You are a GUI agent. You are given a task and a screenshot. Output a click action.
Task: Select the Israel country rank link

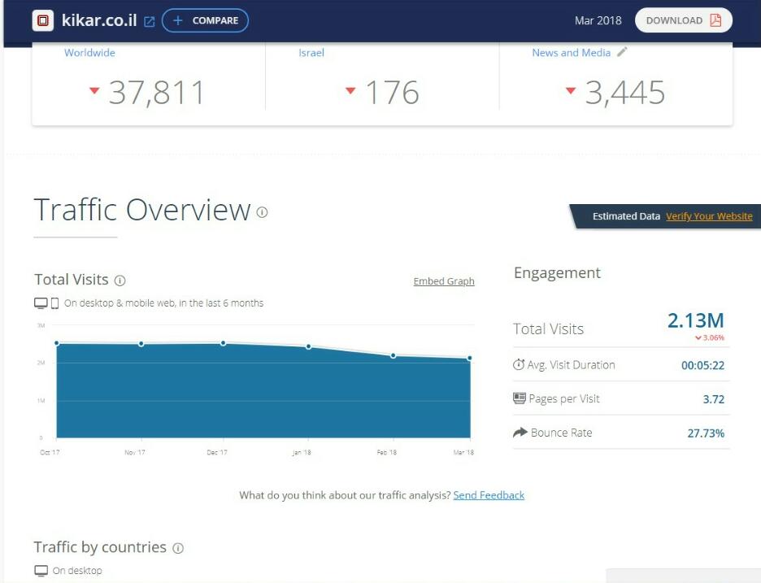pos(311,53)
